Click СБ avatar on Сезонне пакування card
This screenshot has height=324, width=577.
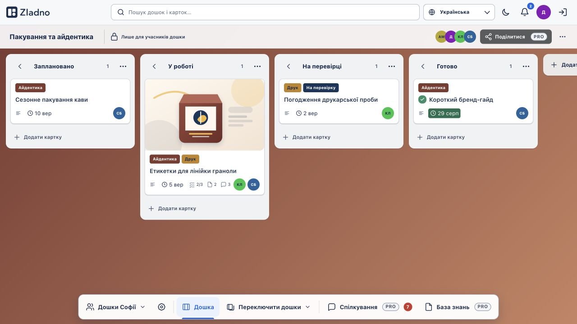click(x=119, y=113)
